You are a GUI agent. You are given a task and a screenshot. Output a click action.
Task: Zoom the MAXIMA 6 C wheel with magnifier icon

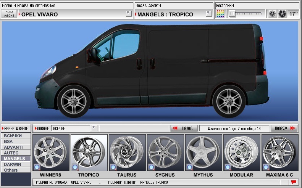266,167
